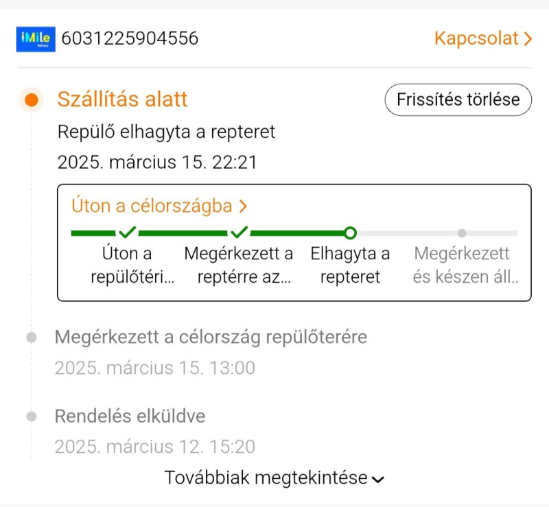Image resolution: width=549 pixels, height=507 pixels.
Task: Click the iMile Delivery logo icon
Action: [35, 38]
